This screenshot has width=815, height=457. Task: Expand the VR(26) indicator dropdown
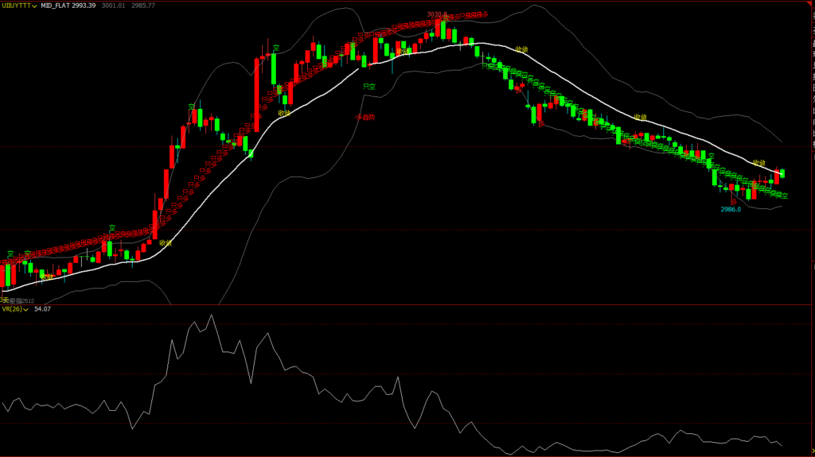[x=26, y=309]
